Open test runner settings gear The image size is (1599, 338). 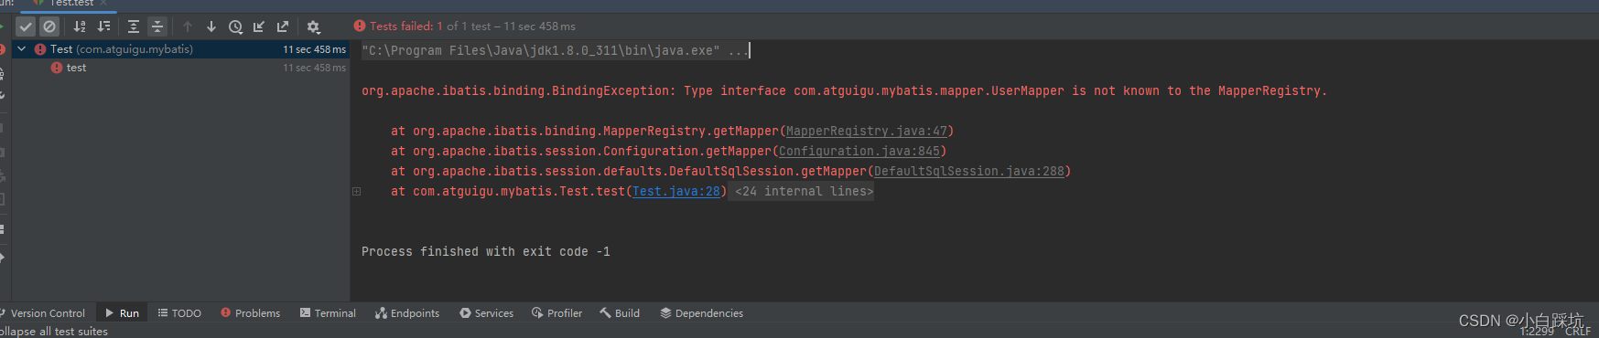click(x=313, y=26)
